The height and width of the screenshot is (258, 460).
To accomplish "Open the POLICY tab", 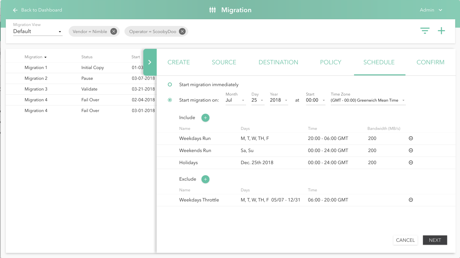I will pos(331,62).
